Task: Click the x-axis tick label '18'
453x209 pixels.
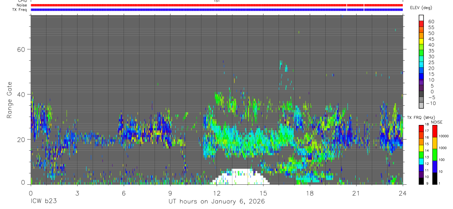Action: pos(310,193)
